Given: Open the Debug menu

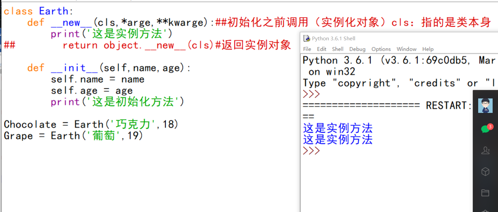Looking at the screenshot, I should (x=357, y=49).
